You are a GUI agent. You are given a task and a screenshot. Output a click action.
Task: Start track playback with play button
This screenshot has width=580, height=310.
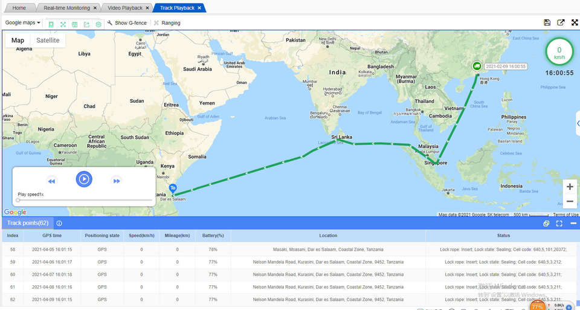[84, 179]
